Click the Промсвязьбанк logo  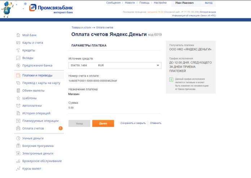point(51,9)
